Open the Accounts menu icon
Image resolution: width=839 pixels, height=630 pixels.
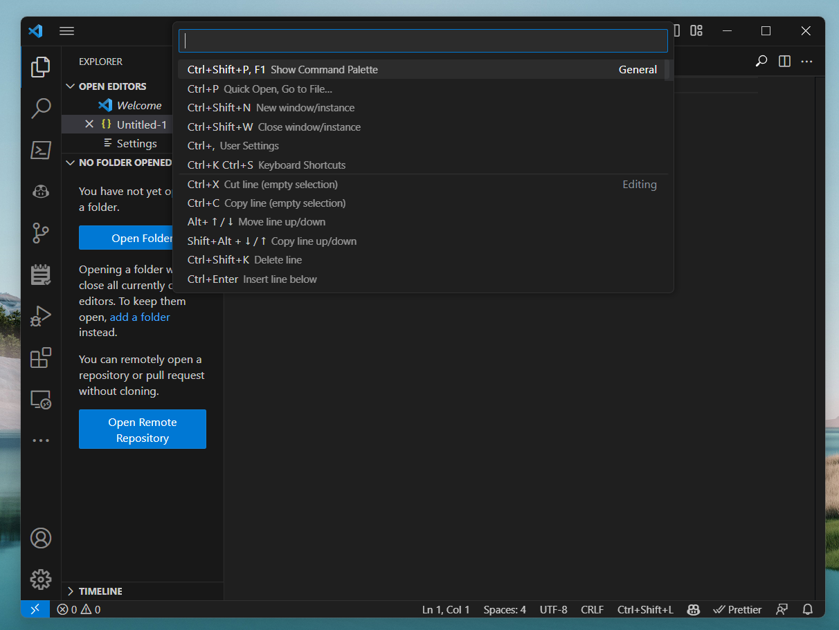41,538
